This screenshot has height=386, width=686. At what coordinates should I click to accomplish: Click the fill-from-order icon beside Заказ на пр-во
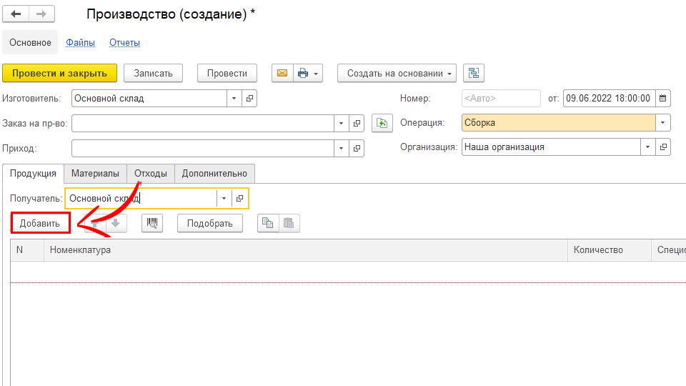pos(383,124)
